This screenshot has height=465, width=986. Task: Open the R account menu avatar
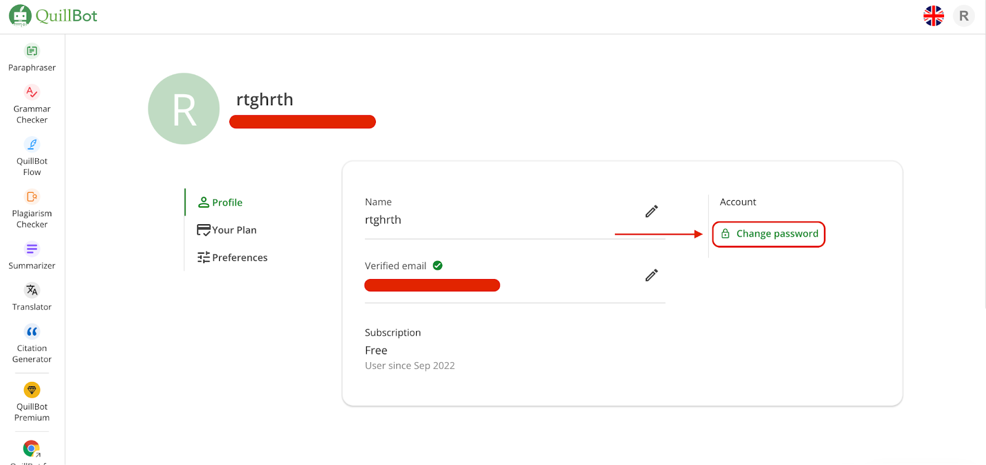(964, 15)
